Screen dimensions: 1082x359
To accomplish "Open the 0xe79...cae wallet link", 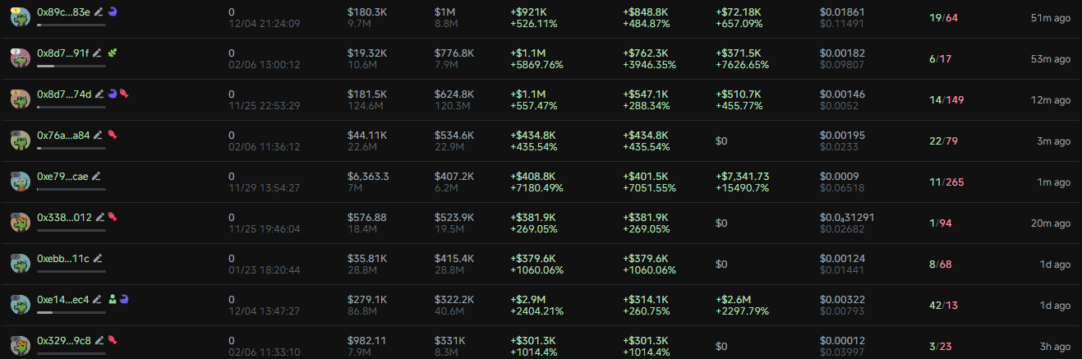I will click(x=62, y=176).
